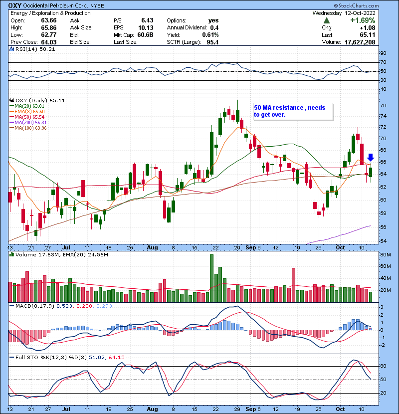The image size is (399, 414).
Task: Click the Low value 62.77
Action: 48,35
